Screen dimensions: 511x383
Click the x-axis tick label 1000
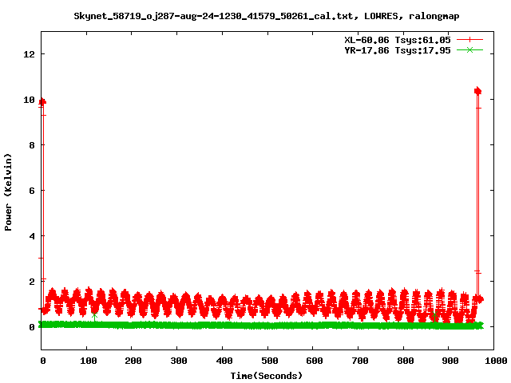pyautogui.click(x=496, y=361)
